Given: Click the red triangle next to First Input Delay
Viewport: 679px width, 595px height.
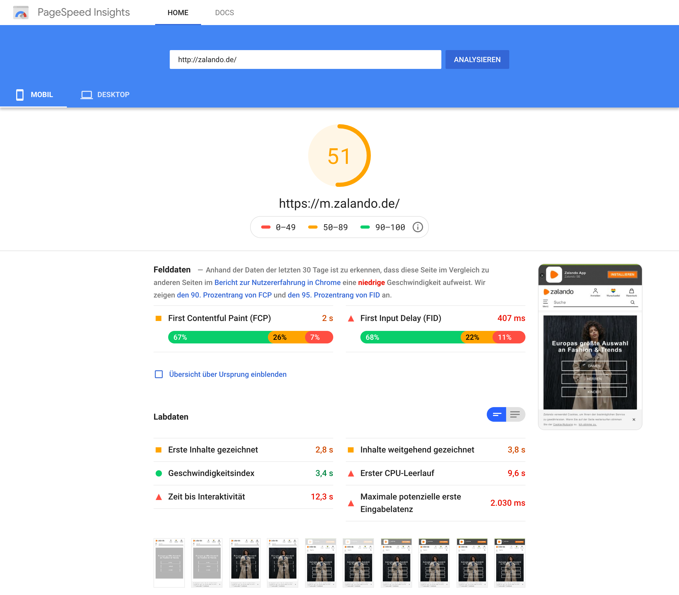Looking at the screenshot, I should (x=351, y=318).
